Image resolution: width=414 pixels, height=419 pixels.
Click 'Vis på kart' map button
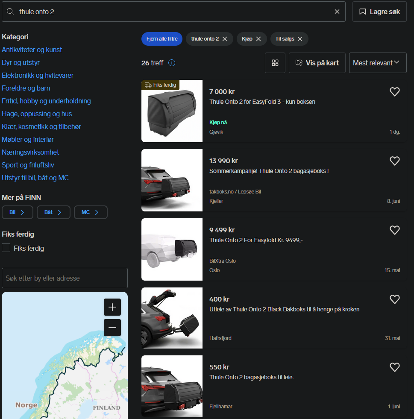point(317,63)
